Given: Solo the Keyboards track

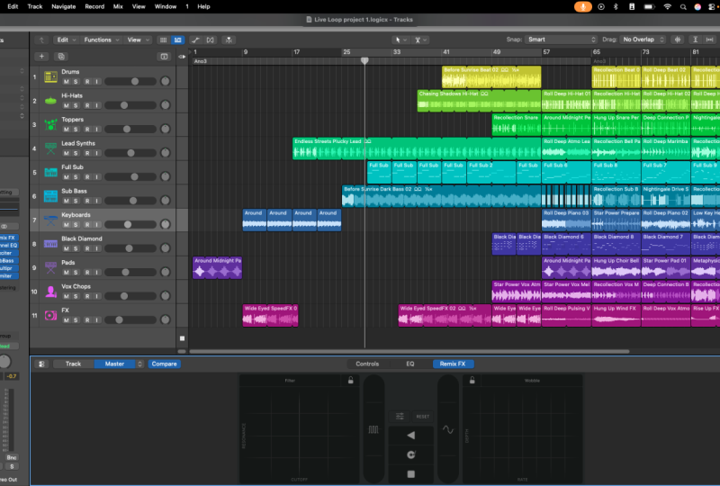Looking at the screenshot, I should (76, 225).
